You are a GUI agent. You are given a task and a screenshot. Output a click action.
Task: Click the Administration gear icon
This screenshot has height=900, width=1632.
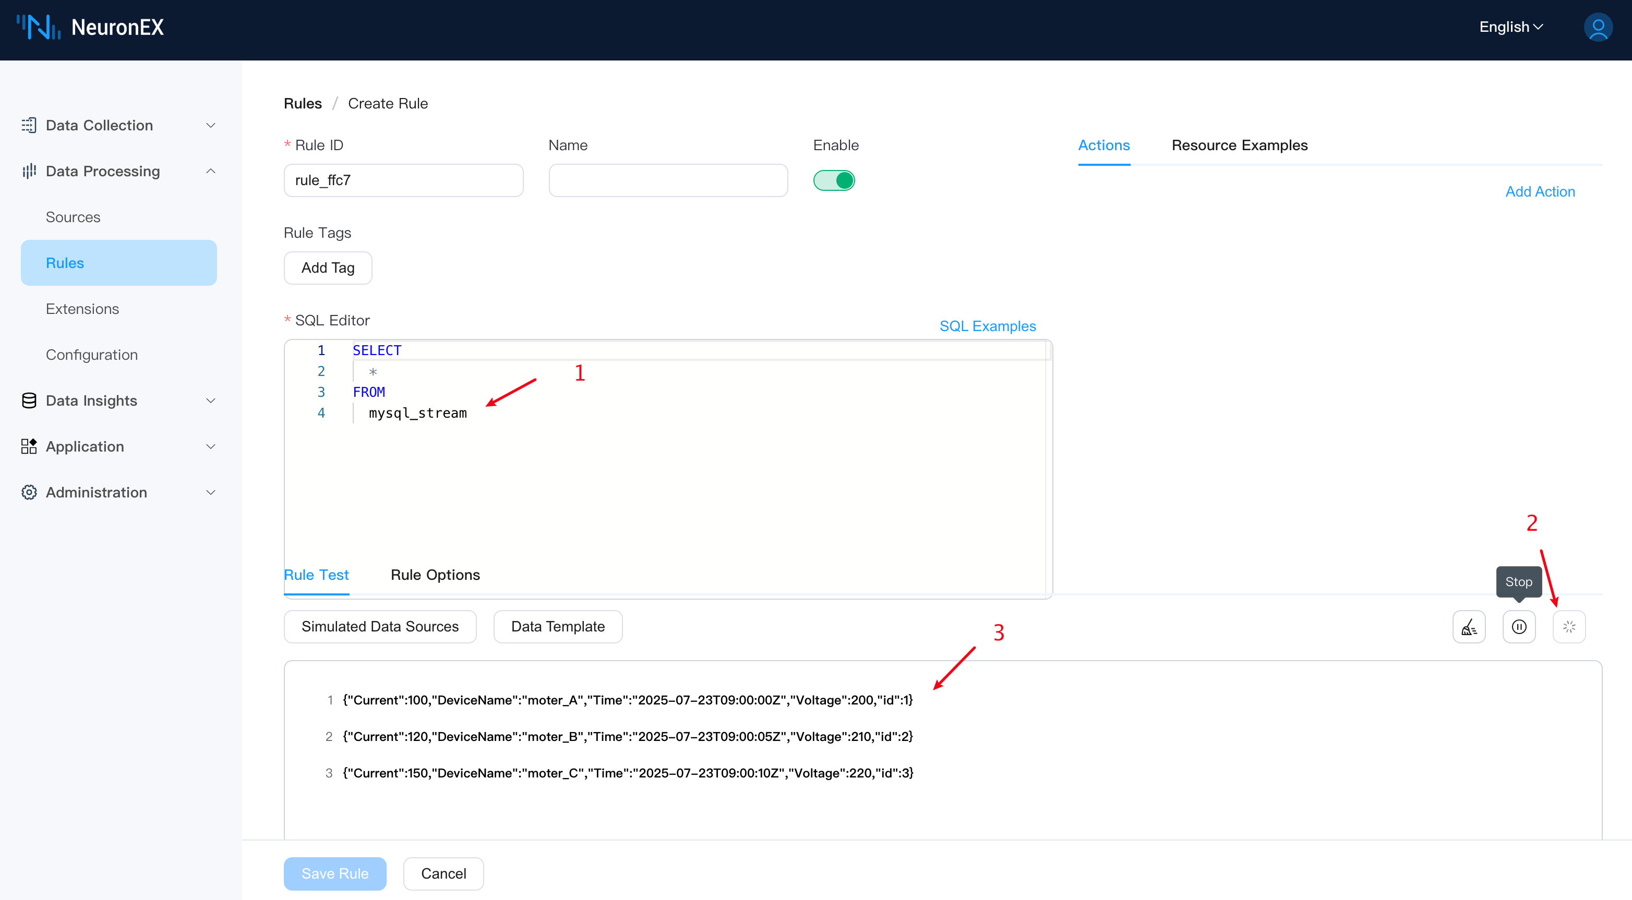point(29,492)
